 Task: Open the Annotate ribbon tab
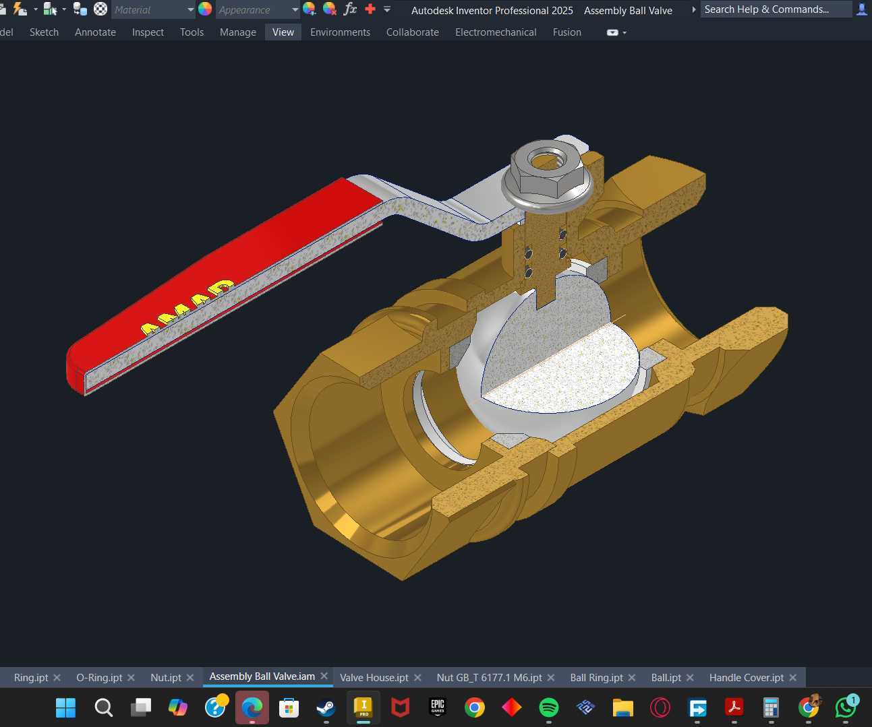(95, 32)
